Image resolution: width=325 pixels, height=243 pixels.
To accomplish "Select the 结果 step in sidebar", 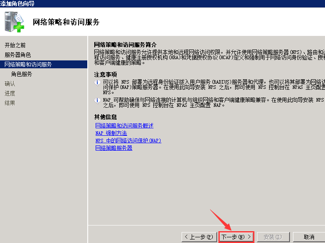I will 10,103.
